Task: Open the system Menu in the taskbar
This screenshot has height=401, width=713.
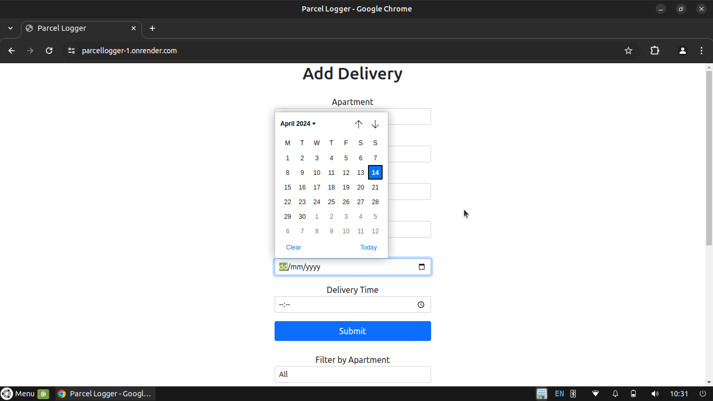Action: [18, 394]
